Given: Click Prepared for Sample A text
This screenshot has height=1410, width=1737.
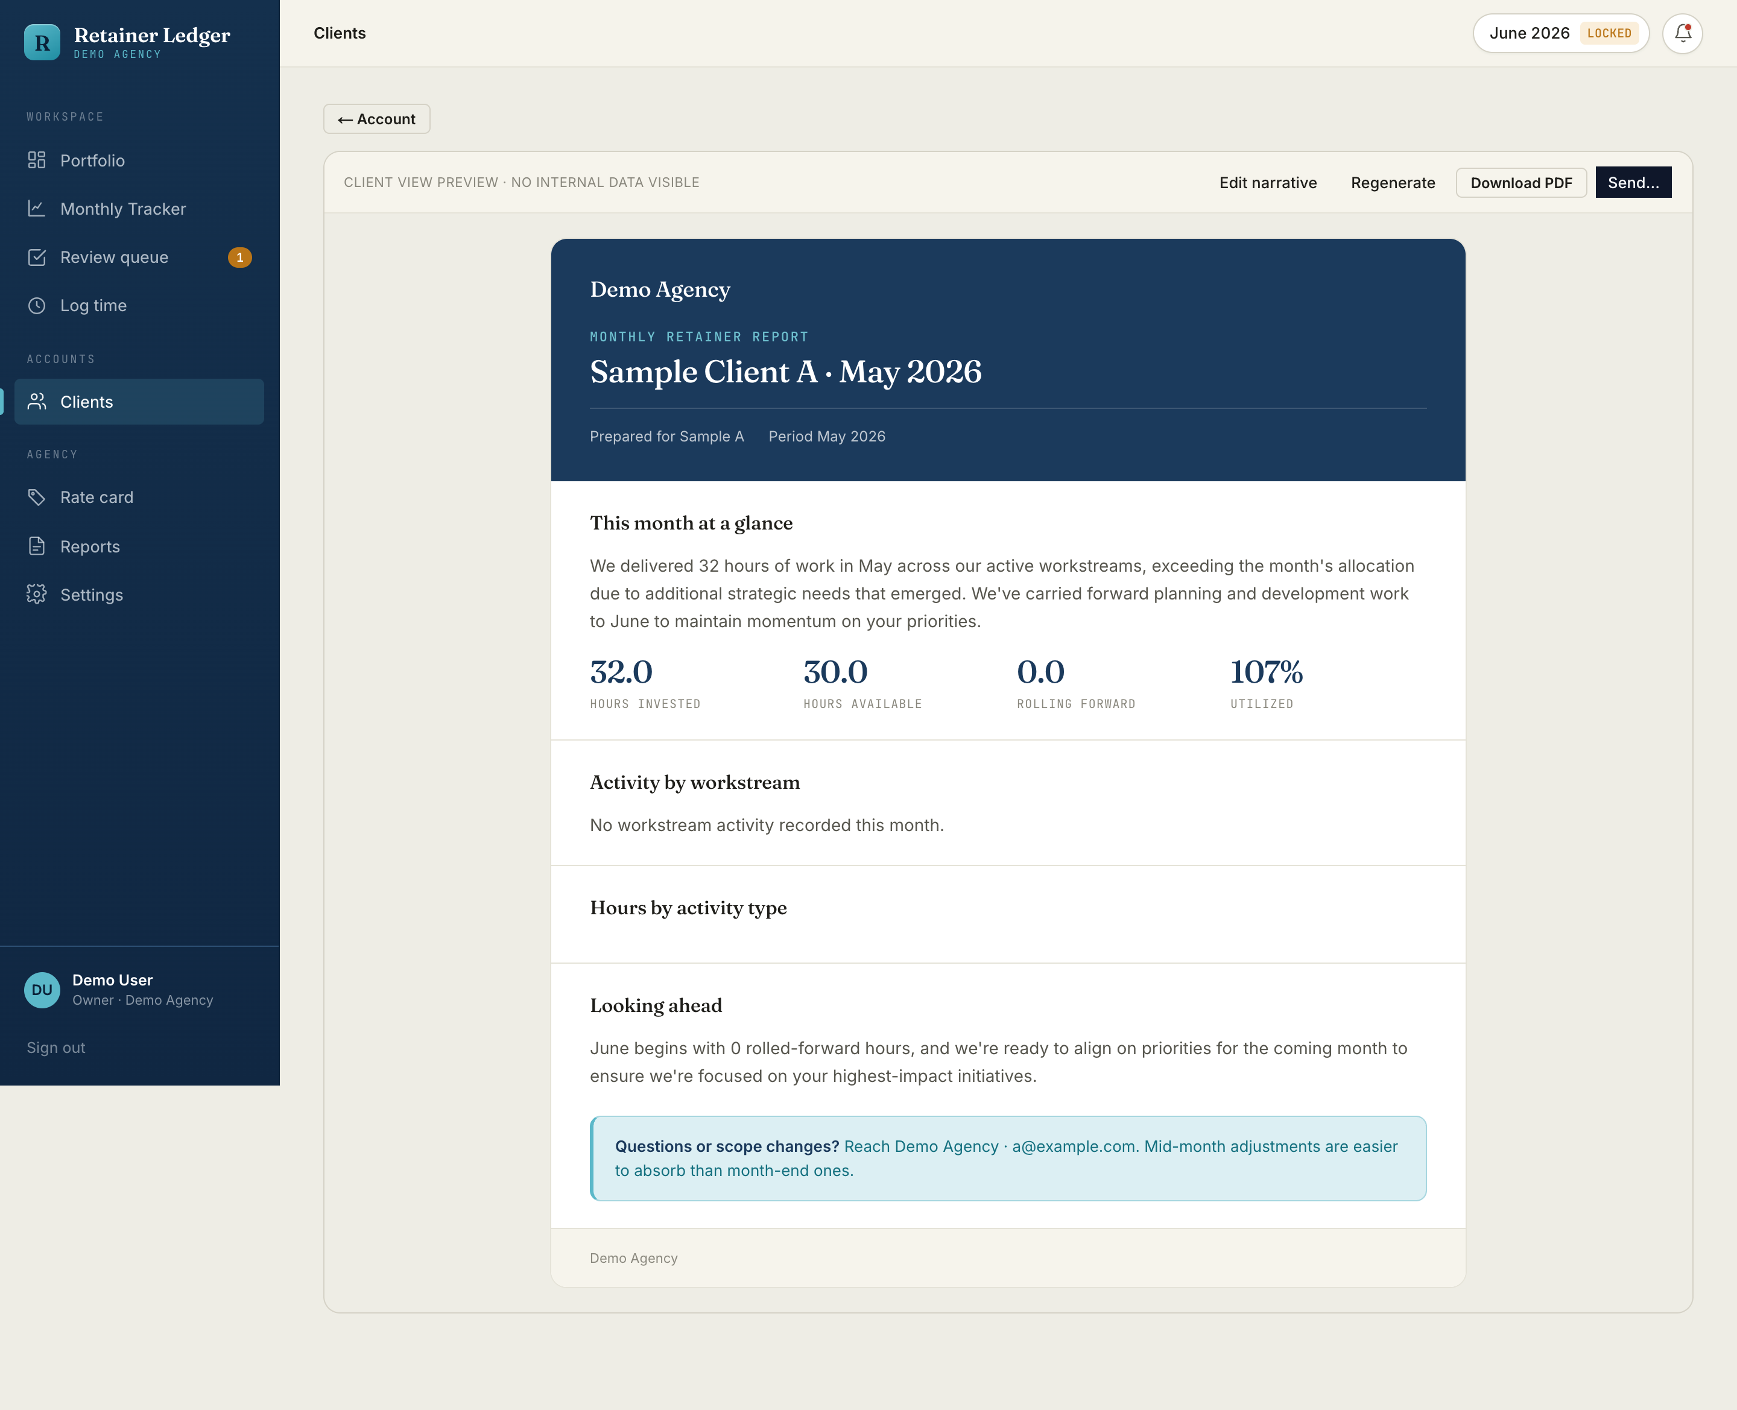Looking at the screenshot, I should tap(666, 436).
